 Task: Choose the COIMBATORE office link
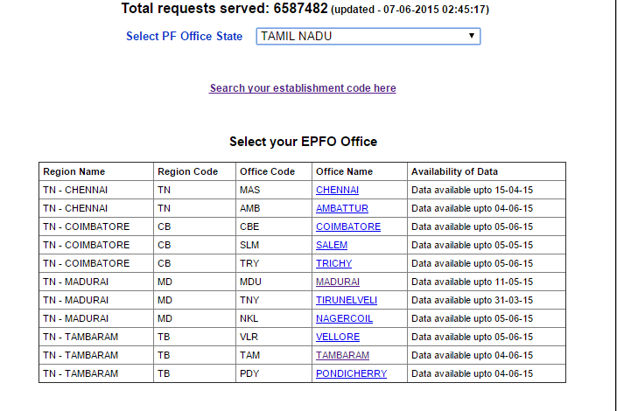(348, 227)
